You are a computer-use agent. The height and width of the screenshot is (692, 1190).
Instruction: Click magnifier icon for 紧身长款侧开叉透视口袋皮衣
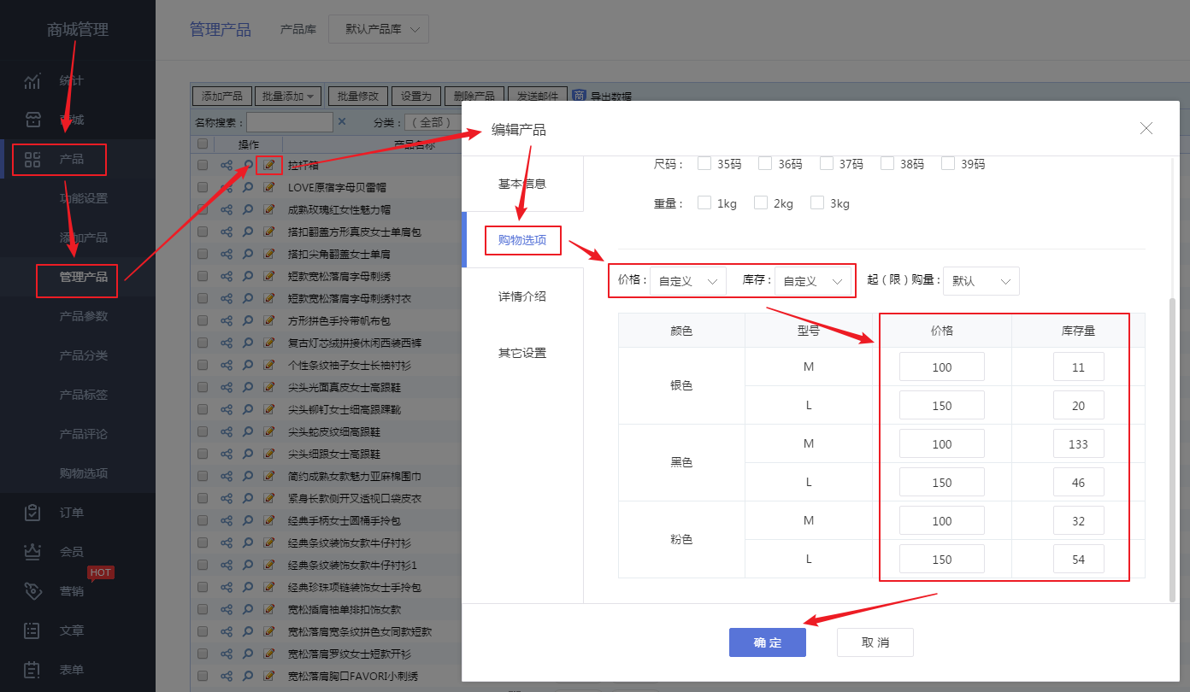click(248, 498)
